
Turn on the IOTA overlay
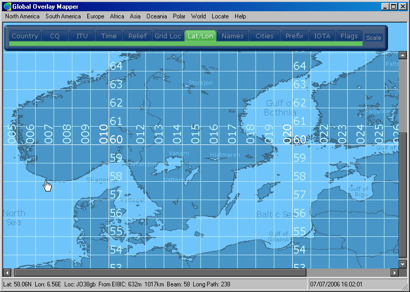click(x=322, y=36)
